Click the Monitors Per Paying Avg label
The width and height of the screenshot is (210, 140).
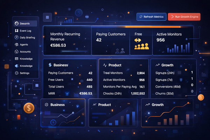(120, 87)
